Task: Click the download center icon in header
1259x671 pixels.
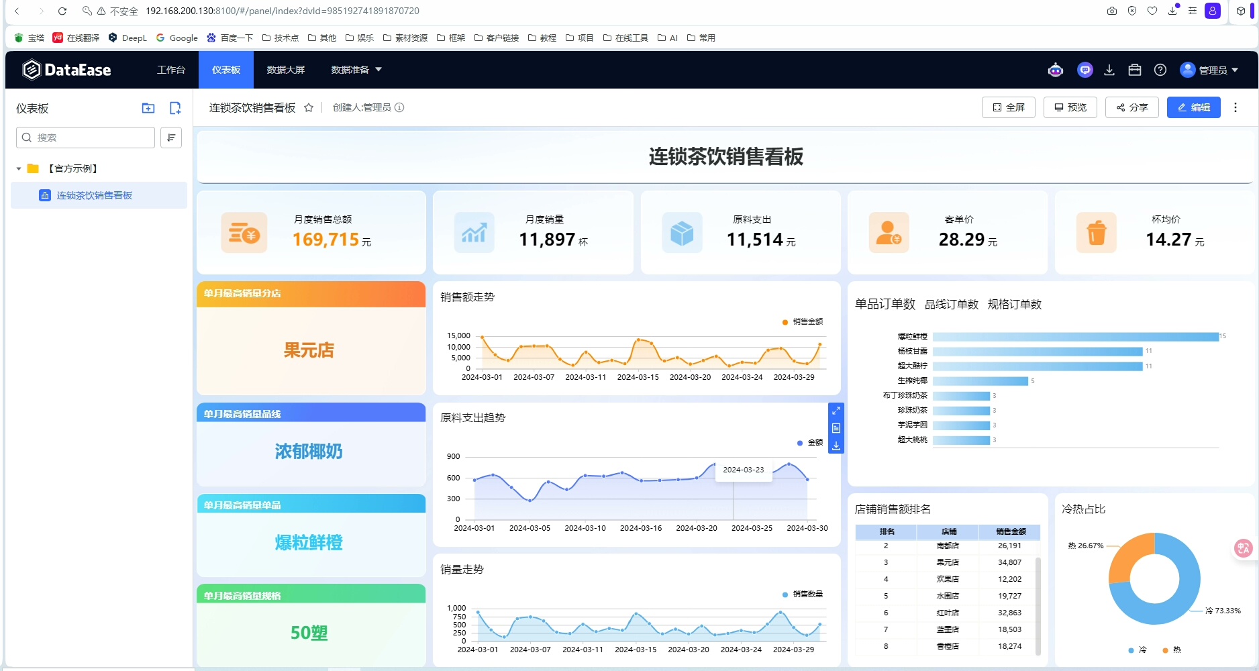Action: pos(1109,70)
